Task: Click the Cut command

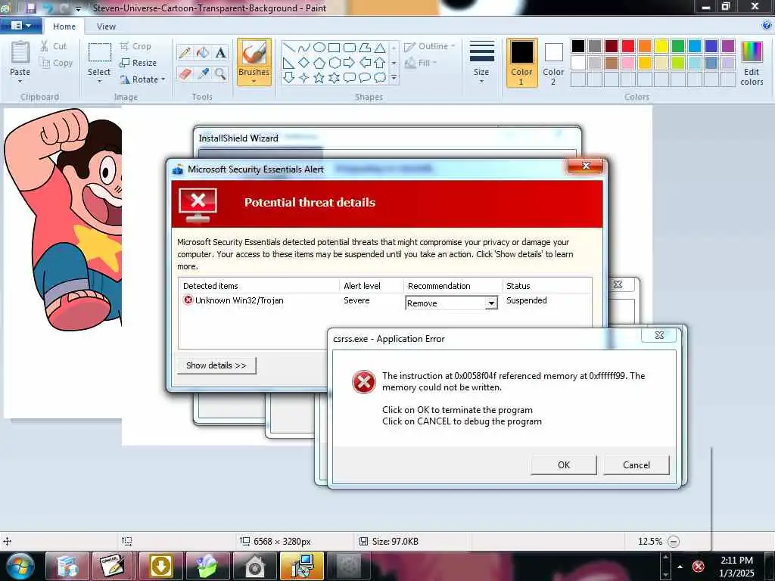Action: pyautogui.click(x=54, y=46)
